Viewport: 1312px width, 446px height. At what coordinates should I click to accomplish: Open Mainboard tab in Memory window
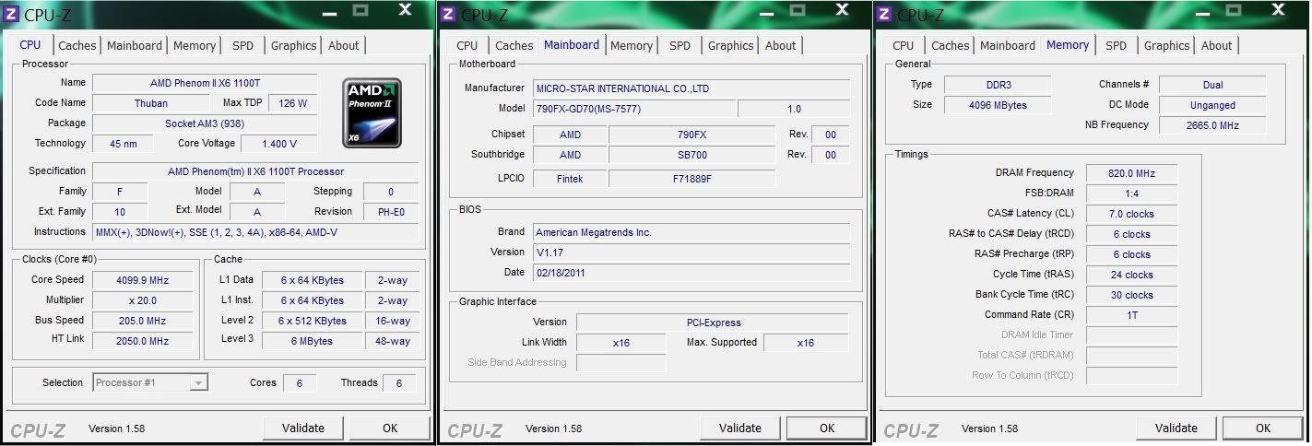[1008, 45]
